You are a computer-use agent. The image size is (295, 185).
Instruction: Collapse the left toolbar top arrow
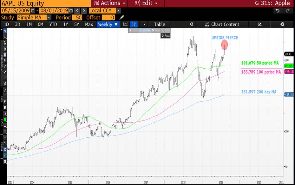2,30
